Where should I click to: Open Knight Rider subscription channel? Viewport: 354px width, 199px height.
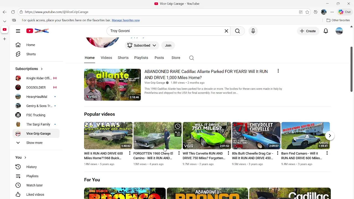[x=36, y=78]
